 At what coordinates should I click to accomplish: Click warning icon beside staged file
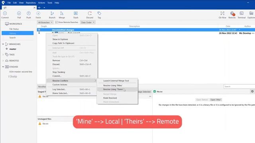point(40,96)
